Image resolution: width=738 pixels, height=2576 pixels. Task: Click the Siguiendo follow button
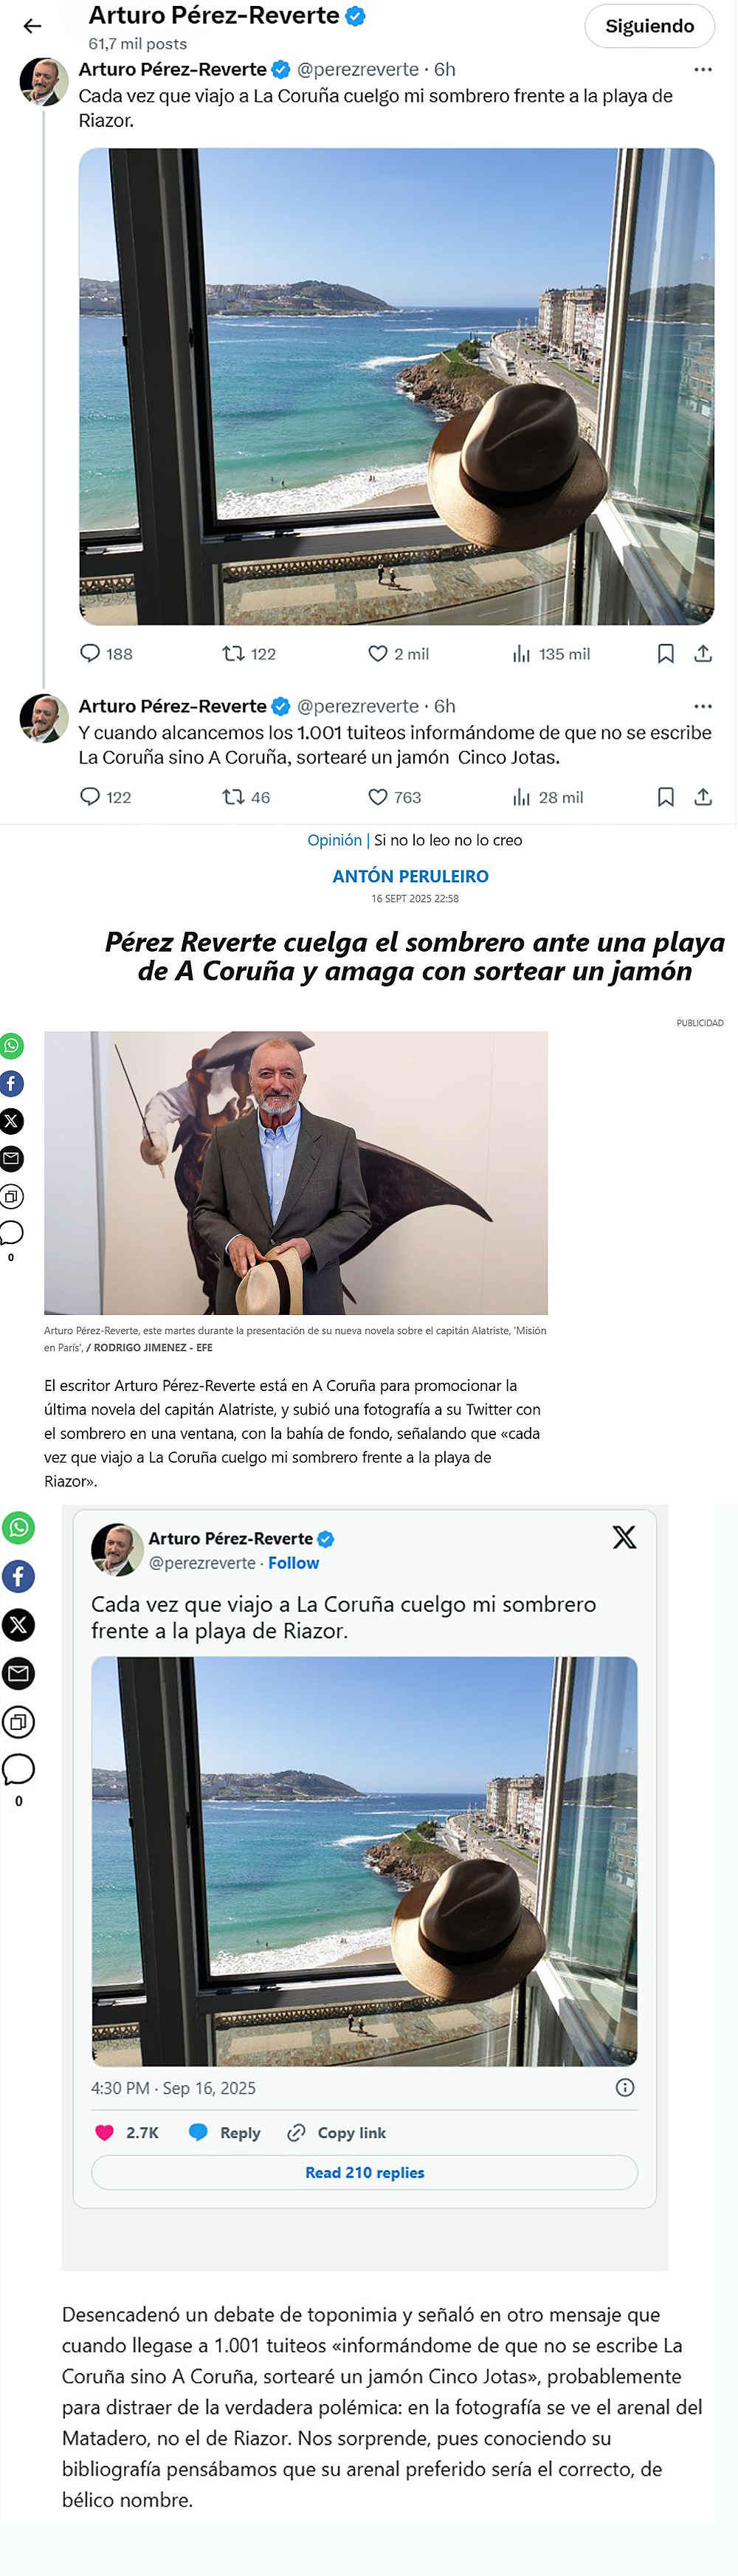(x=649, y=26)
